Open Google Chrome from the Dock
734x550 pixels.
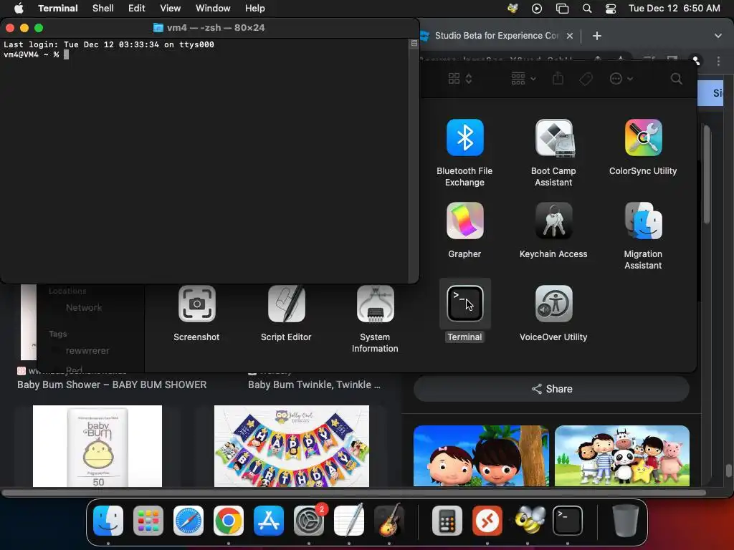[229, 521]
